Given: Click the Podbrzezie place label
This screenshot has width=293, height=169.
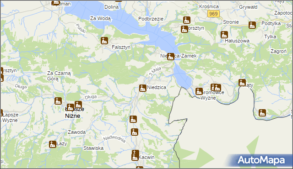Looking at the screenshot, I should pyautogui.click(x=151, y=19).
